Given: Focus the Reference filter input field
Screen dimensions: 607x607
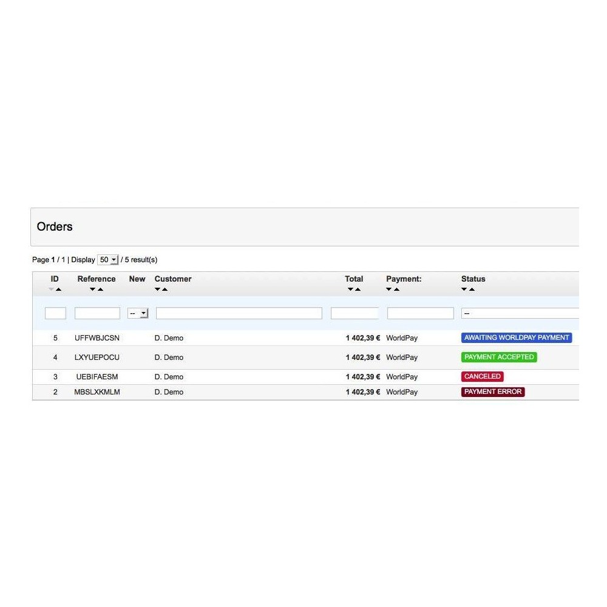Looking at the screenshot, I should point(97,313).
